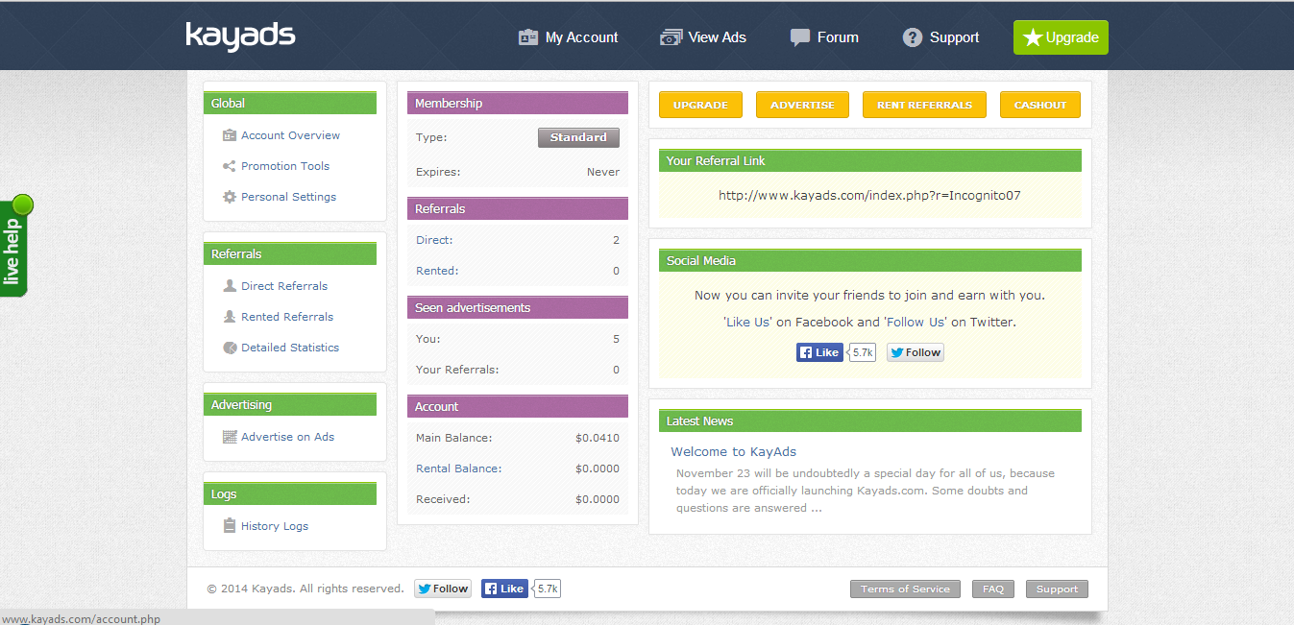Image resolution: width=1294 pixels, height=625 pixels.
Task: Open History Logs link
Action: (x=275, y=526)
